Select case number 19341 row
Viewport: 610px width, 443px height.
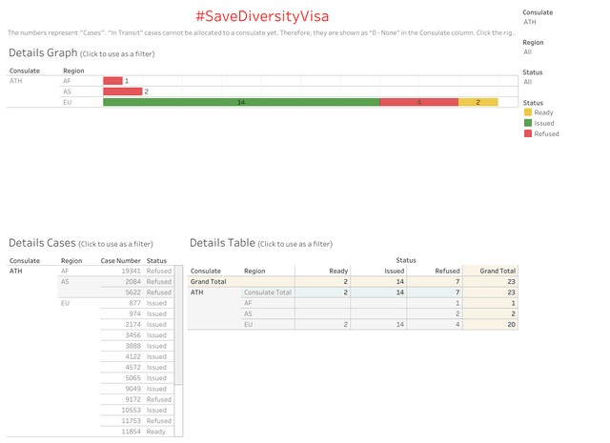point(135,272)
